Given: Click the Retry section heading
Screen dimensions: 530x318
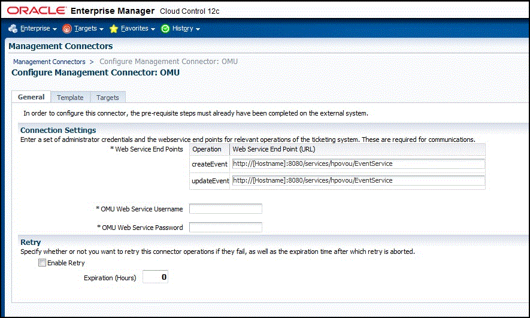Looking at the screenshot, I should [31, 243].
